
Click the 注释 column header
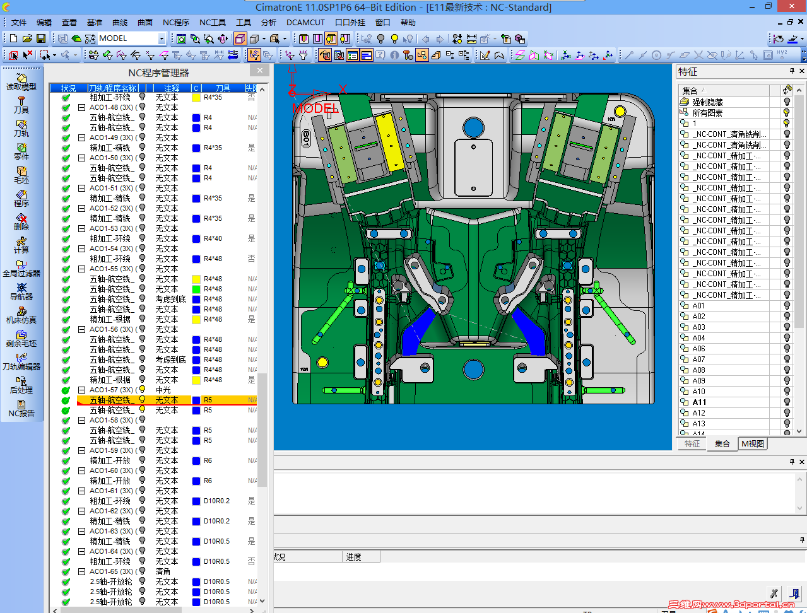click(172, 88)
